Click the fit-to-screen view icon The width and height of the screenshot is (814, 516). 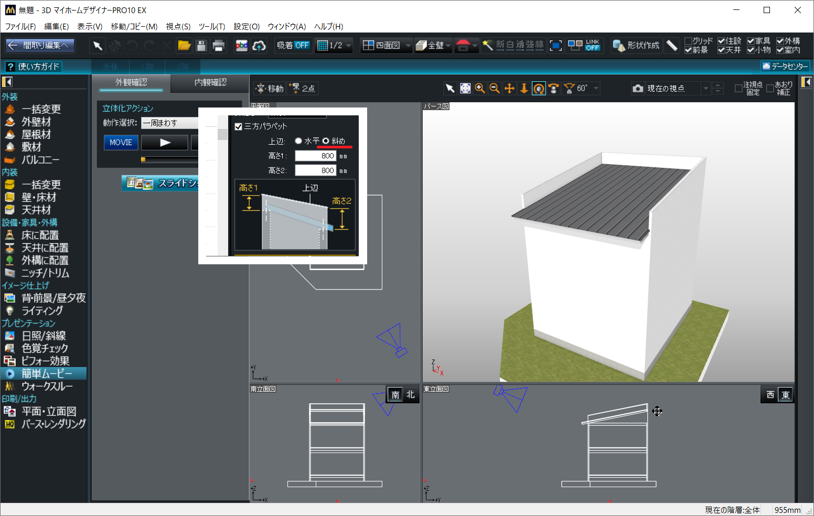pyautogui.click(x=465, y=89)
